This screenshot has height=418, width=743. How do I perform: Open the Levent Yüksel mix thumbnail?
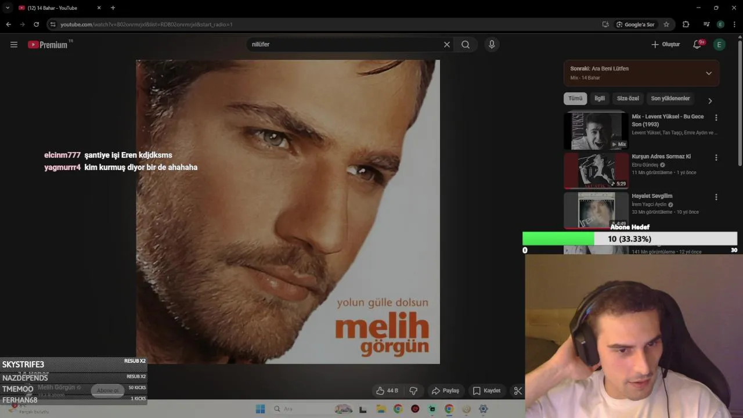[x=596, y=131]
